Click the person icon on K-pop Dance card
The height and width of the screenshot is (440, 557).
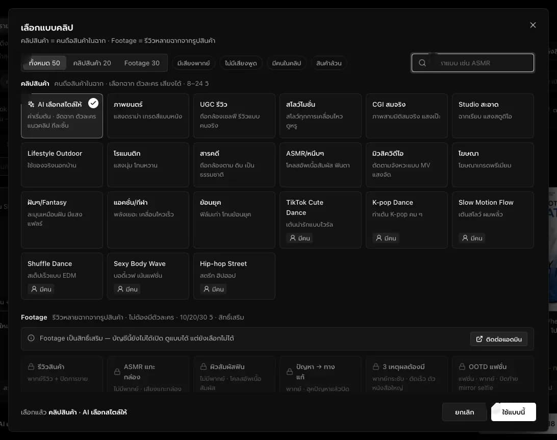(x=379, y=238)
